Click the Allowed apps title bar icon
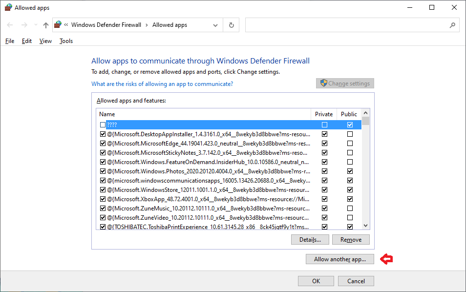466x292 pixels. tap(8, 7)
